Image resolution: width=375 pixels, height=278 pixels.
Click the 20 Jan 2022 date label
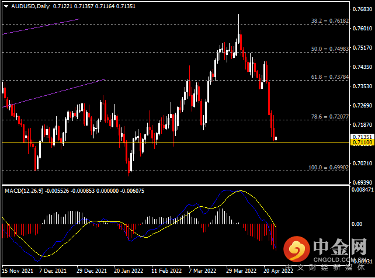129,271
